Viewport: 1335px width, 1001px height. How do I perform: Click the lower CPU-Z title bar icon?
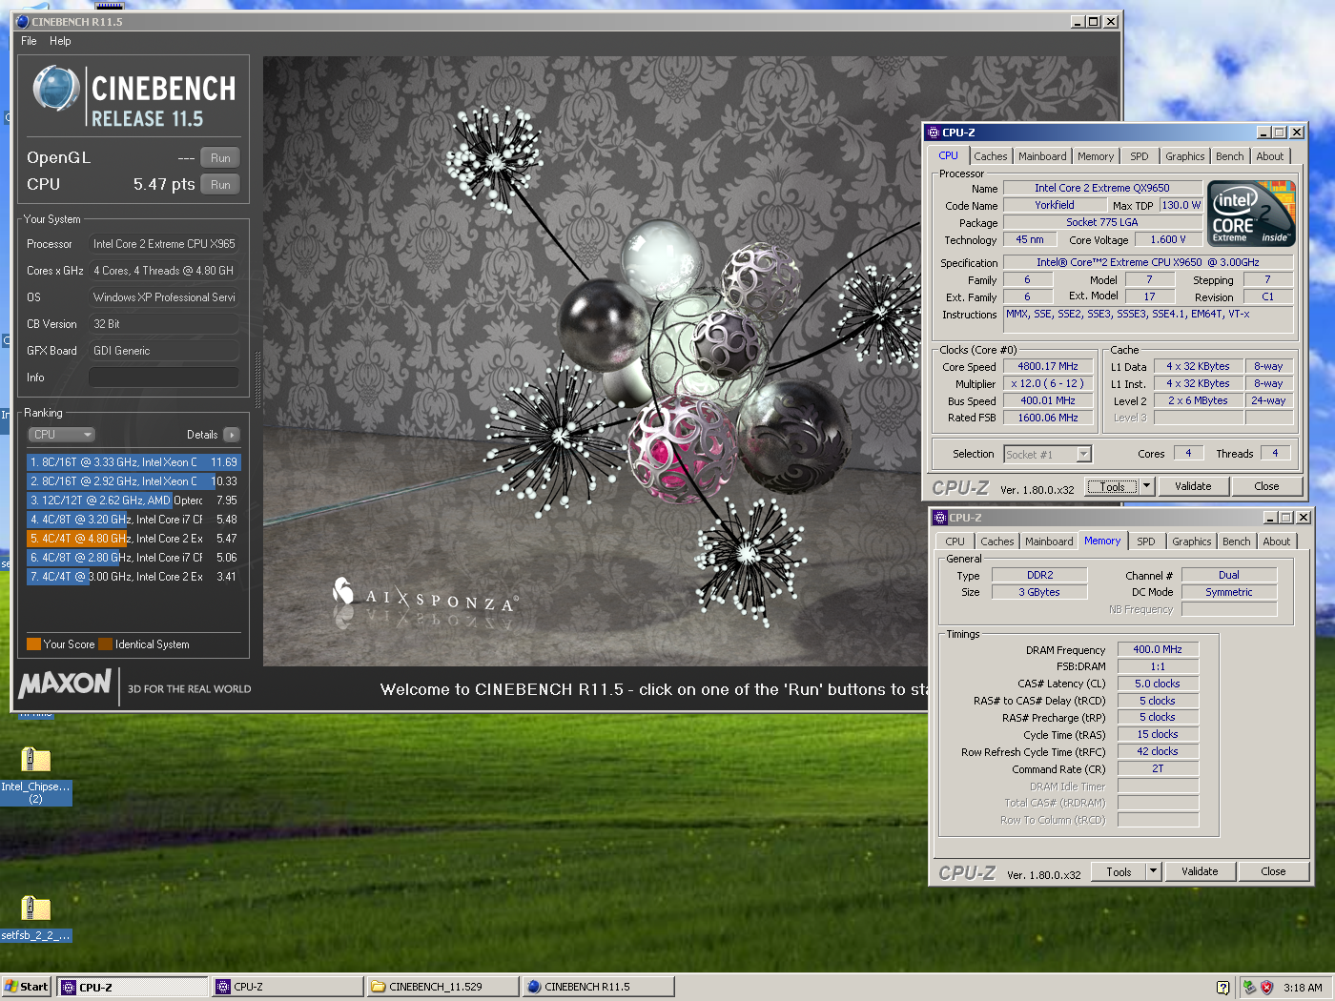[x=940, y=518]
